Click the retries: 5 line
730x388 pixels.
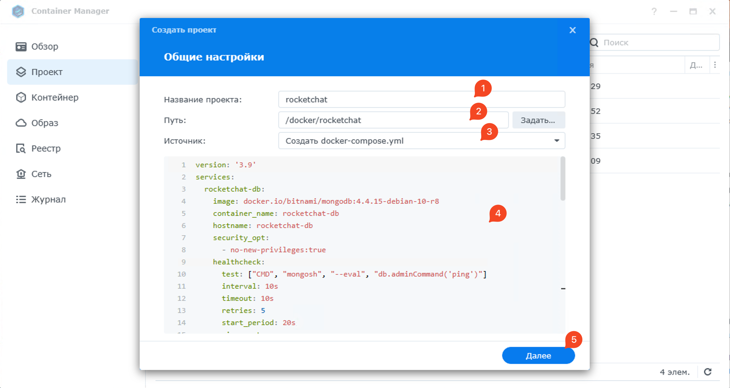click(243, 311)
